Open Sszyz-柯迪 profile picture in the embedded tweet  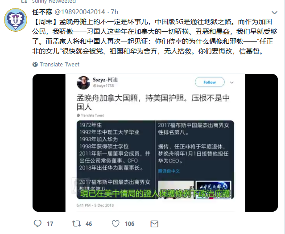83,82
